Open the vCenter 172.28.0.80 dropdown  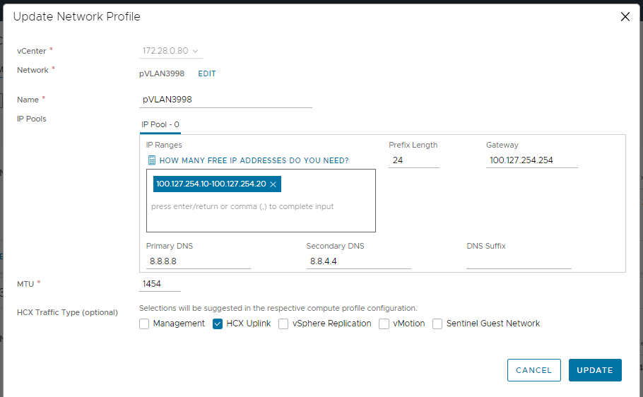tap(170, 51)
